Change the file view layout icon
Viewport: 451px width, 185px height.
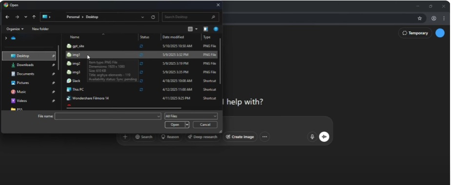tap(190, 29)
